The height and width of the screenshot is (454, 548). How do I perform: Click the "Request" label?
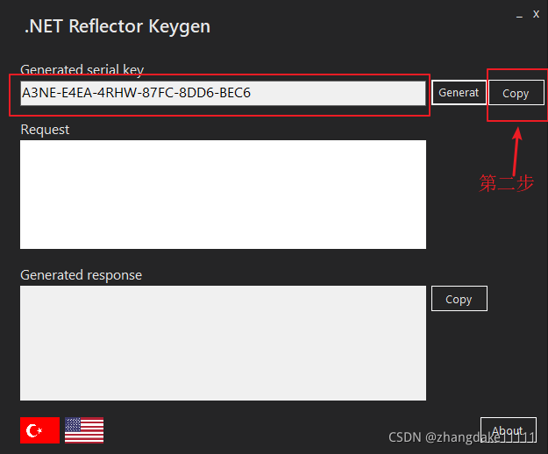click(45, 130)
